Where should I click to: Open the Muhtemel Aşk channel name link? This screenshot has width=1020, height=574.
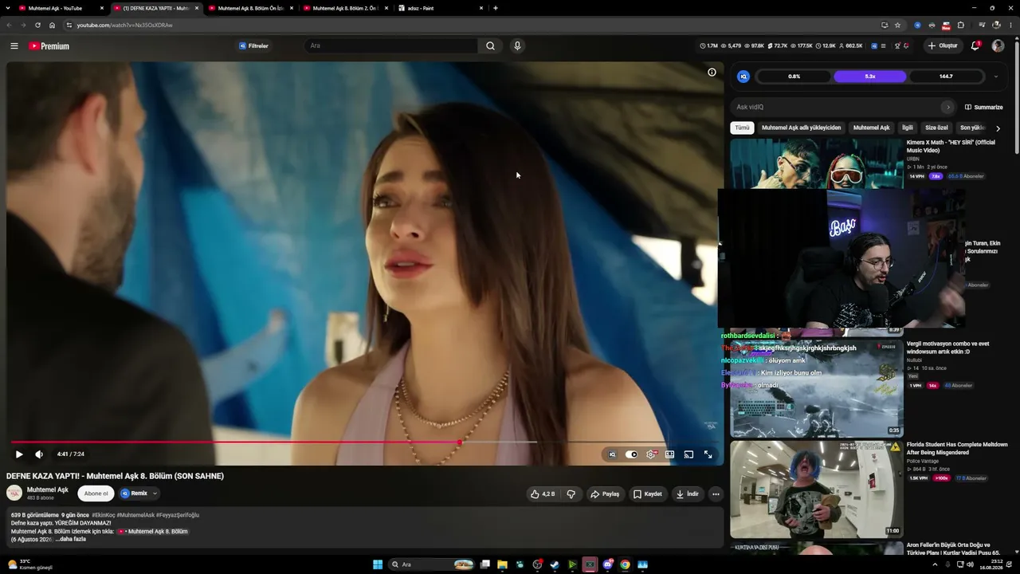point(48,490)
